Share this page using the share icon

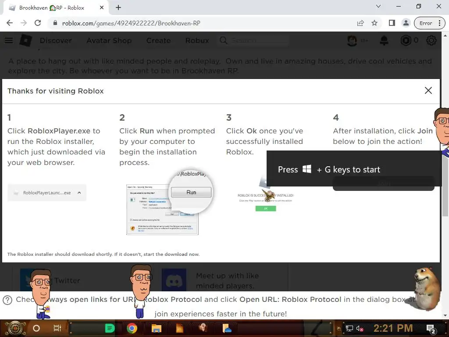click(360, 23)
